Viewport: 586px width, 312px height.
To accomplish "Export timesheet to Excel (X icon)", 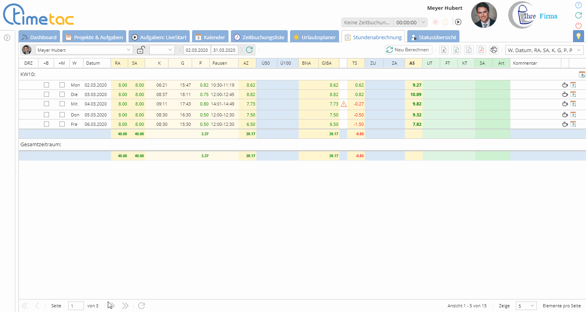I will click(x=443, y=50).
